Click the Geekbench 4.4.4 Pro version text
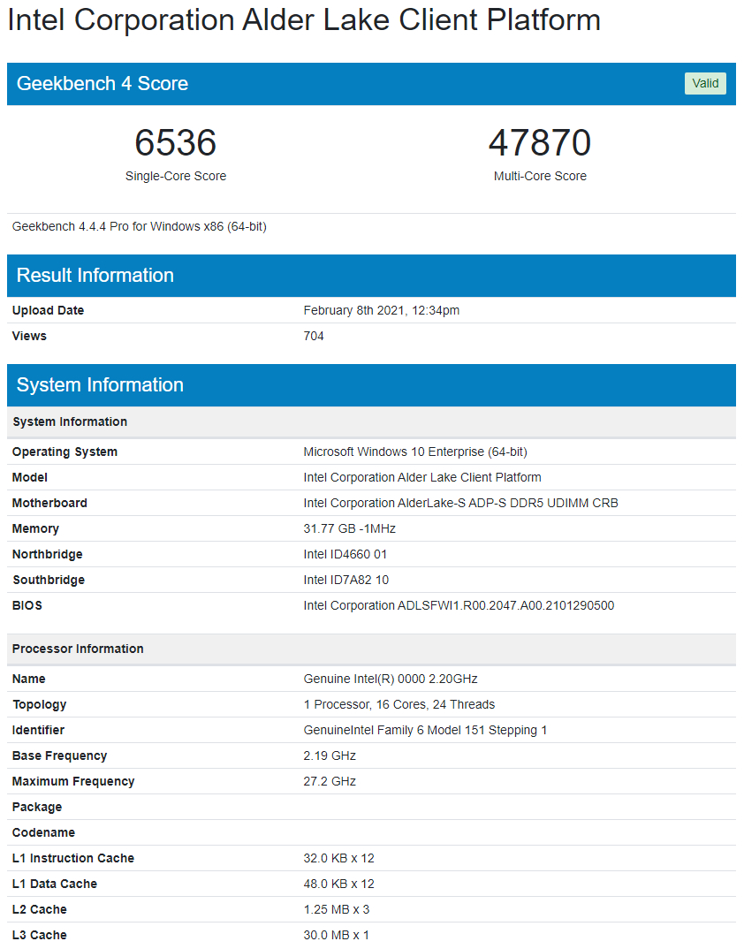The width and height of the screenshot is (744, 949). 140,226
